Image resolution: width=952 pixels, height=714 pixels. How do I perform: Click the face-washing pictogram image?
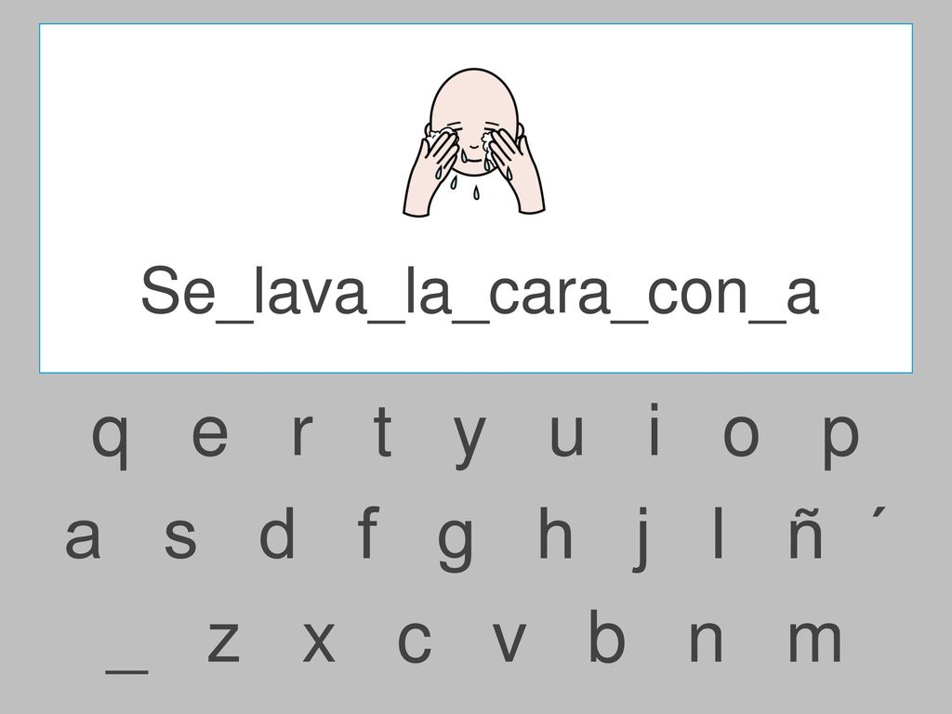474,142
